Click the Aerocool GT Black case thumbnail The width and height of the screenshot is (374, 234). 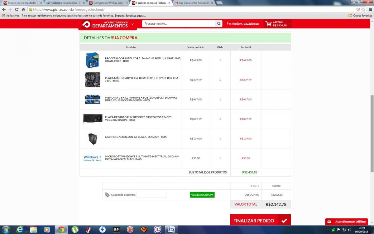[93, 139]
